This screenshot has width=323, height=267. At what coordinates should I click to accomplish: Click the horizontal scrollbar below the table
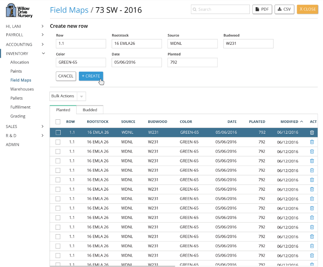[x=112, y=266]
